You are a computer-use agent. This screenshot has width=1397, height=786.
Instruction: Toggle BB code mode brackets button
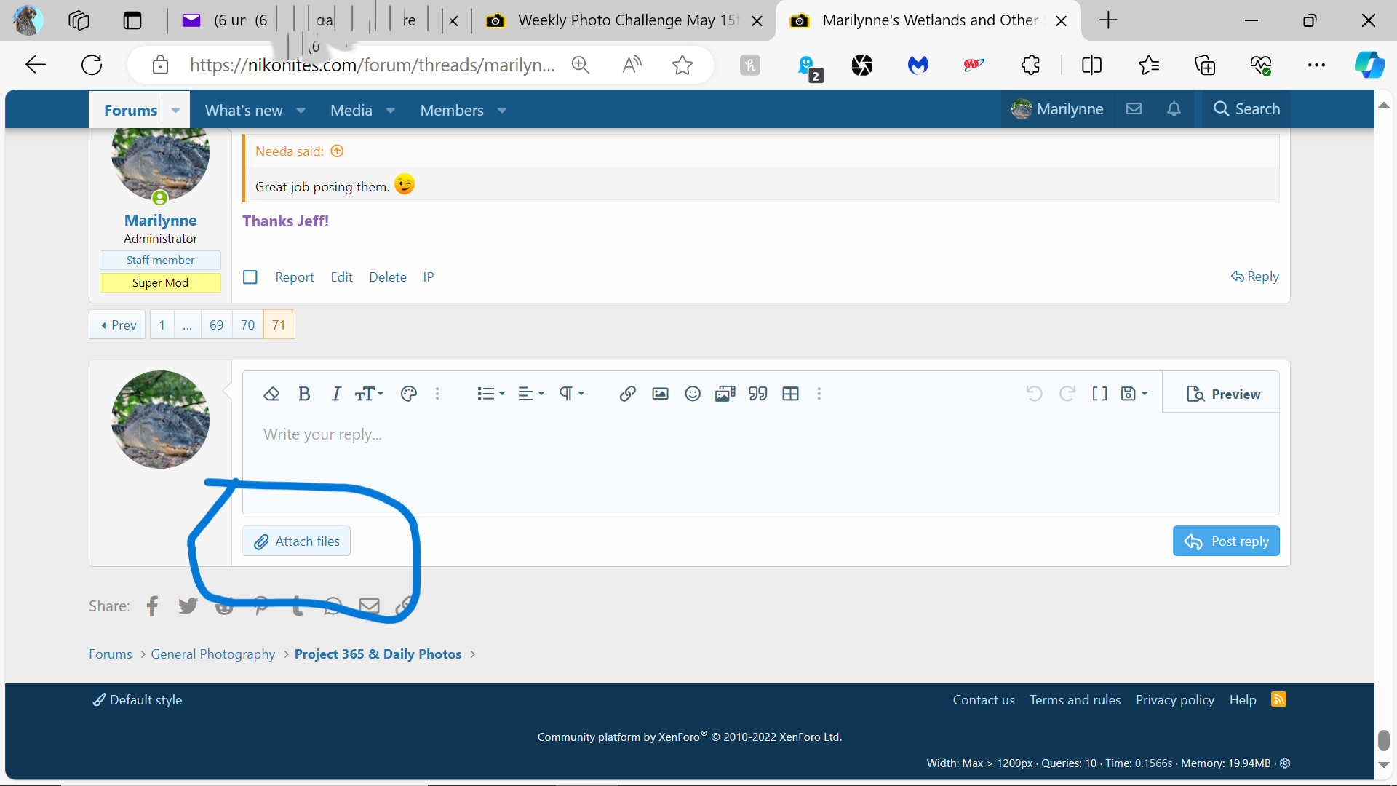(1099, 394)
